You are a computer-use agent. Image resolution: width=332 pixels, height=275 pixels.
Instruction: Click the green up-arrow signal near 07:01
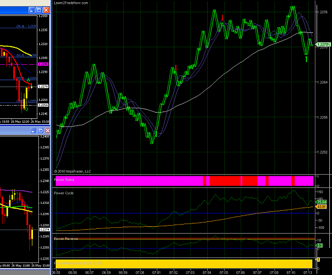(156, 134)
